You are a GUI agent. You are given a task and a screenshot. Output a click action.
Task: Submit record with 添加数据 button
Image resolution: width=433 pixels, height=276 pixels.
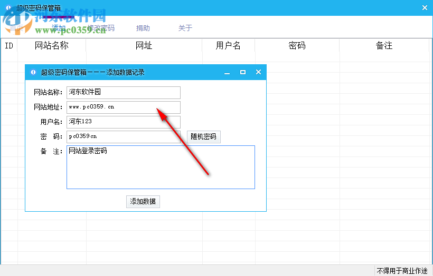(x=143, y=202)
